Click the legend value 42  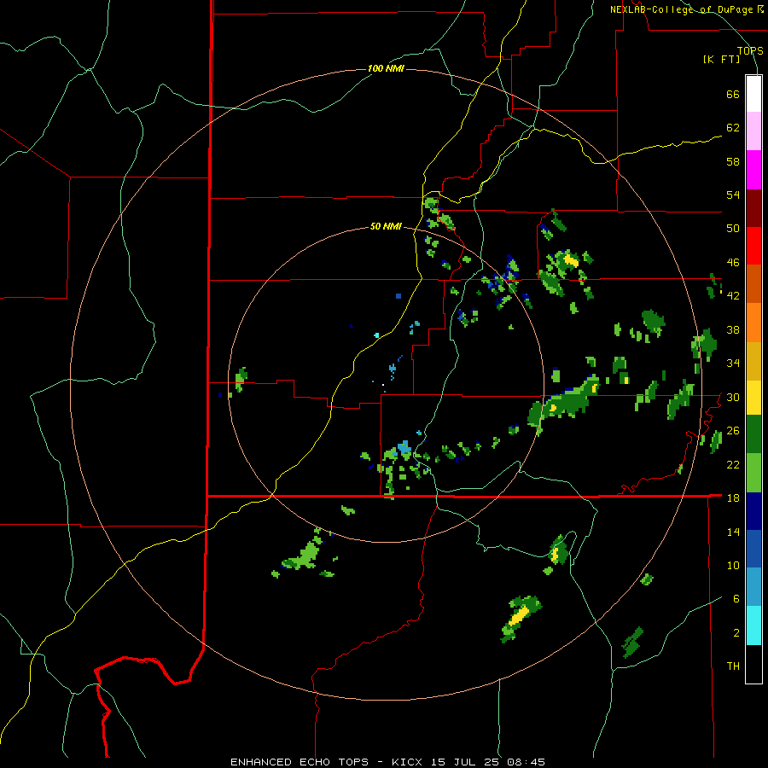(733, 296)
